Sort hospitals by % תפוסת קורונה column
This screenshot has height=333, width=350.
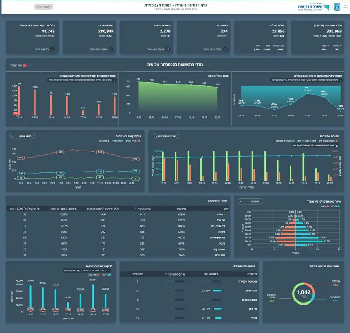point(175,274)
